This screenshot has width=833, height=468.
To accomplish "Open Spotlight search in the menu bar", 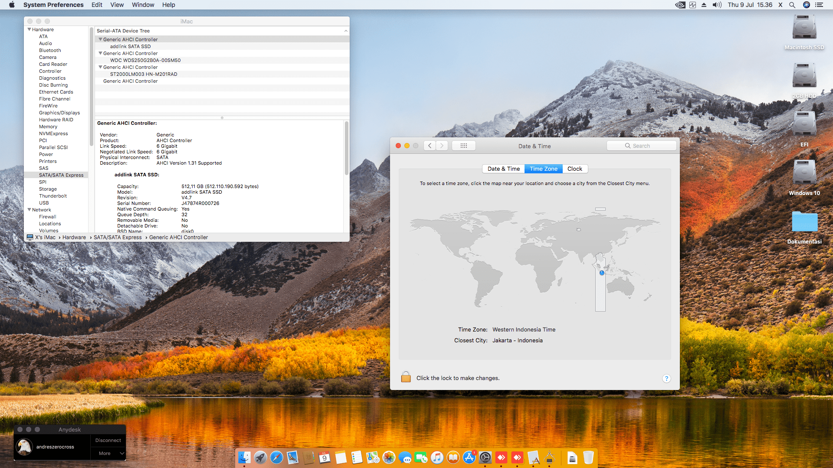I will coord(792,5).
